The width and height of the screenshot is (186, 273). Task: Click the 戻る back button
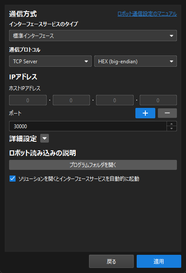pos(111,261)
